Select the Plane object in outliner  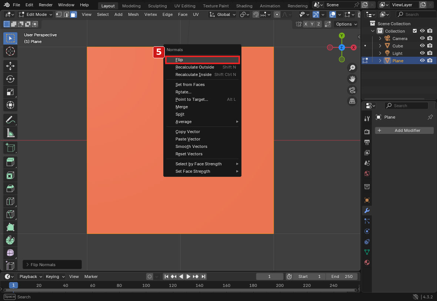[x=398, y=61]
